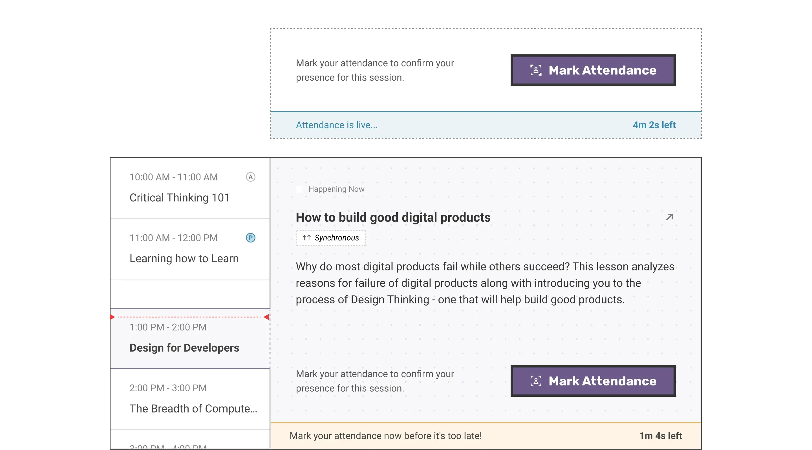Click the face-scan icon in the upper Mark Attendance button
This screenshot has height=450, width=812.
tap(536, 70)
